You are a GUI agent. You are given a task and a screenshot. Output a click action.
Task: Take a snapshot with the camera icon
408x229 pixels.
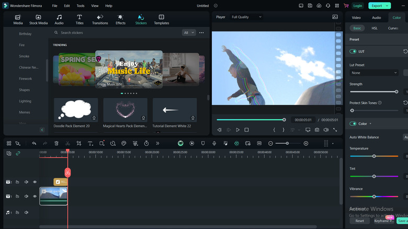tap(317, 130)
